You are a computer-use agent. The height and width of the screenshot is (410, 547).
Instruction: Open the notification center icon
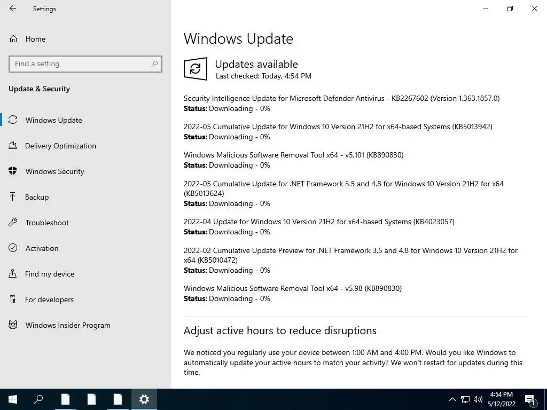click(530, 400)
